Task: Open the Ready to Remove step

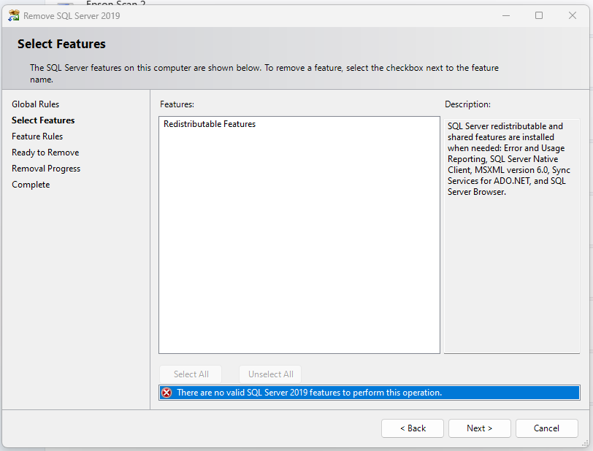Action: [45, 153]
